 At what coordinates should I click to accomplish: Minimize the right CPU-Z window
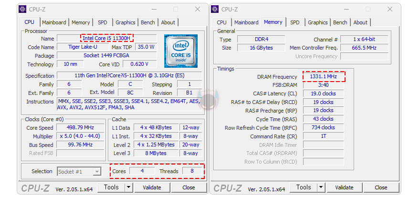(346, 9)
